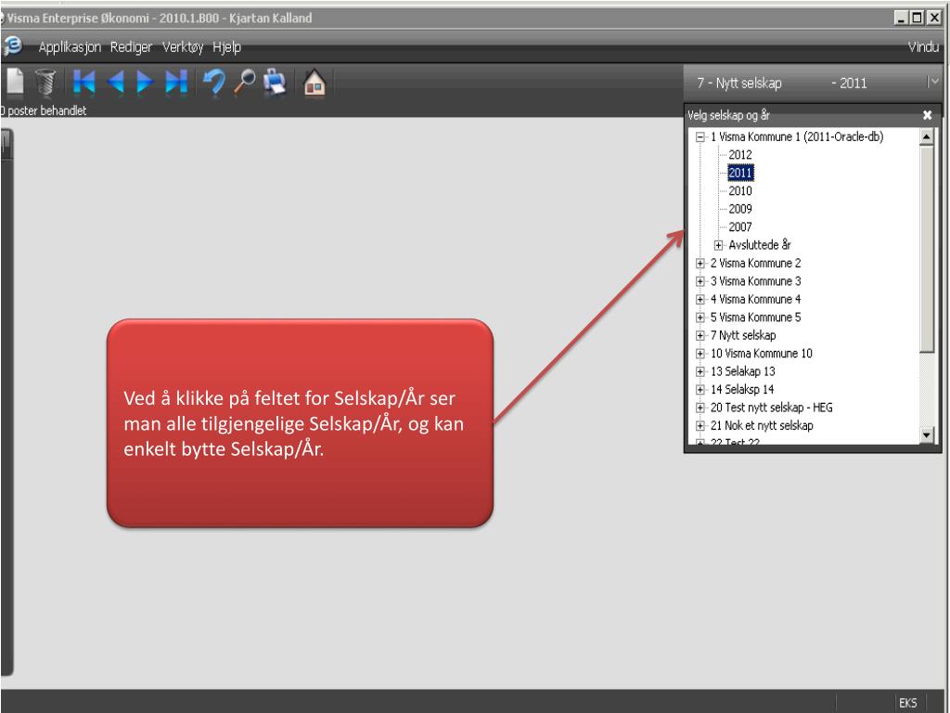Click the blue undo arrow icon

pyautogui.click(x=214, y=82)
